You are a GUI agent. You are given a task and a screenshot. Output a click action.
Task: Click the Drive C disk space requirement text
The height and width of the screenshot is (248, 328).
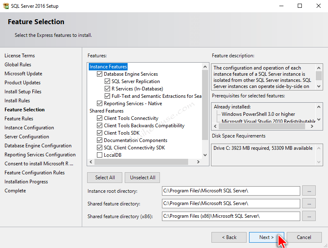pos(263,148)
